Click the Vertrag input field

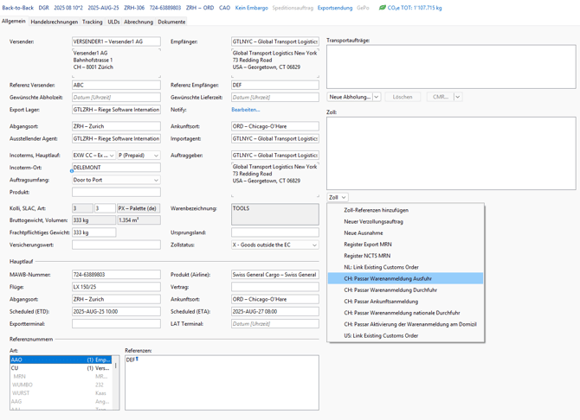pos(274,287)
